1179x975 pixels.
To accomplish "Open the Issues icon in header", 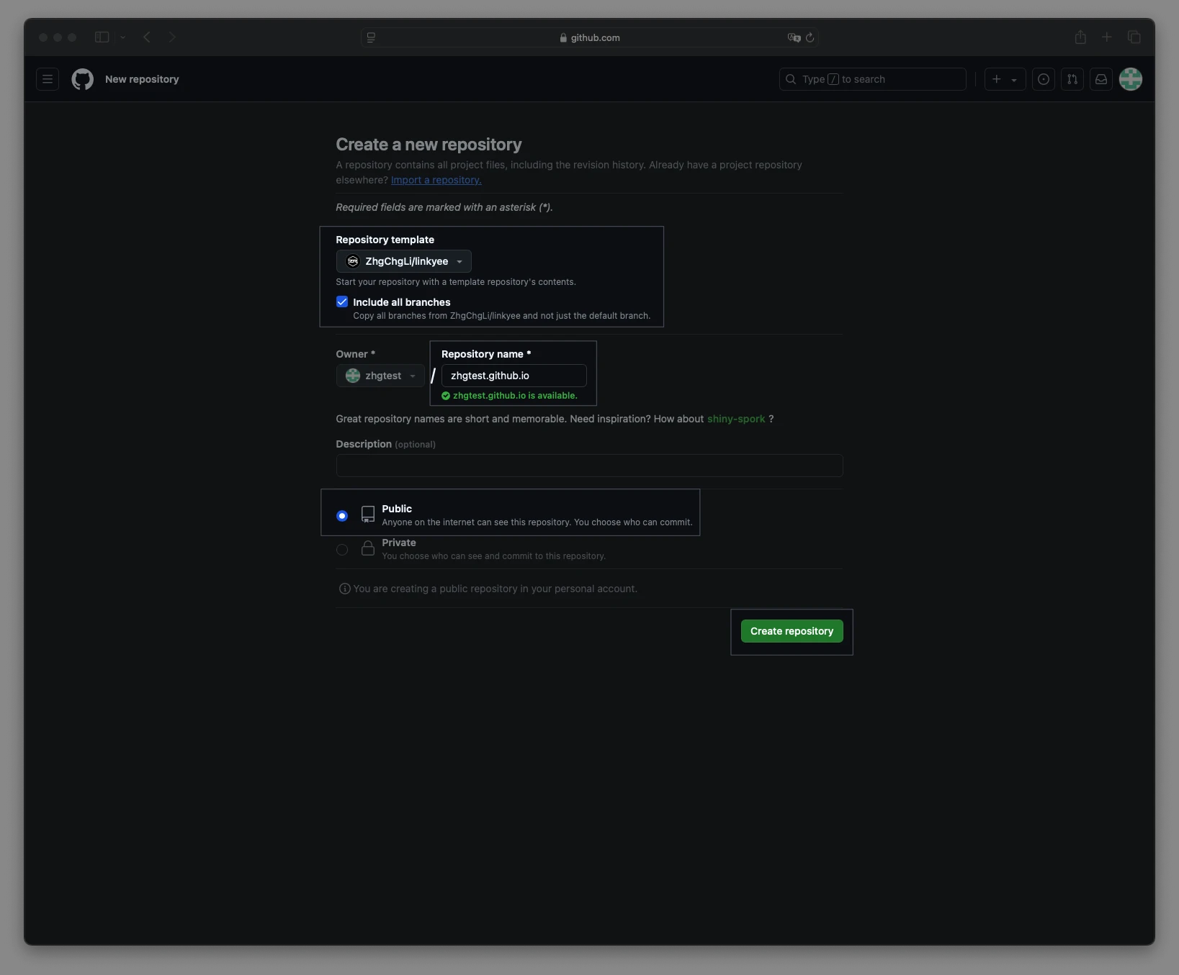I will 1044,79.
